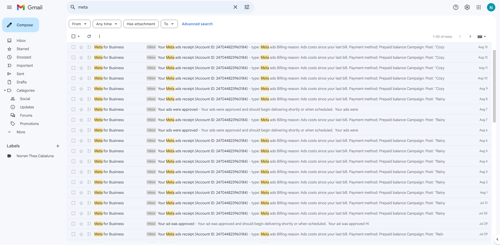
Task: Open the main menu hamburger icon
Action: click(9, 7)
